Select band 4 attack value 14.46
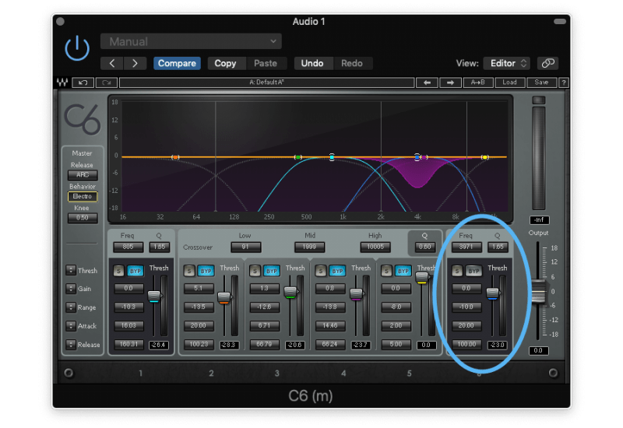 click(330, 325)
